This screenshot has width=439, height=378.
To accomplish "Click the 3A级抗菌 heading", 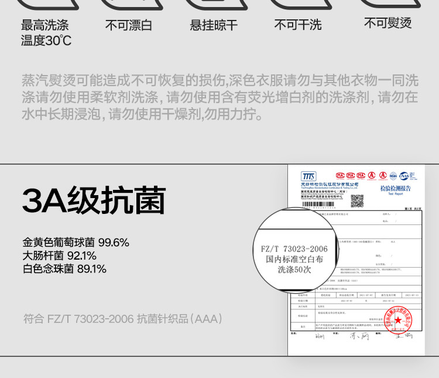I will [94, 200].
